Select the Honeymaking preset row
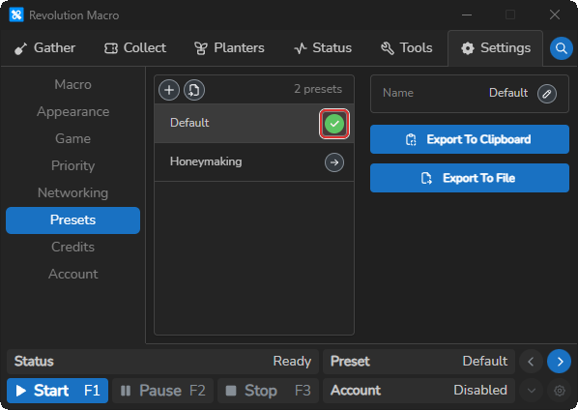The image size is (578, 410). (254, 161)
